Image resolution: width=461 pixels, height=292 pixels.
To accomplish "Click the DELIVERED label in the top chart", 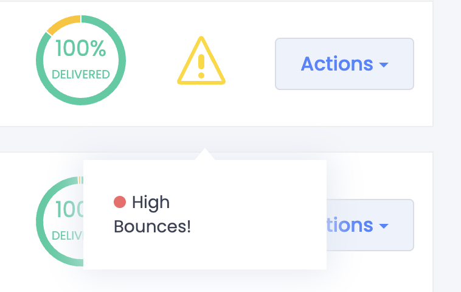I will pos(81,75).
